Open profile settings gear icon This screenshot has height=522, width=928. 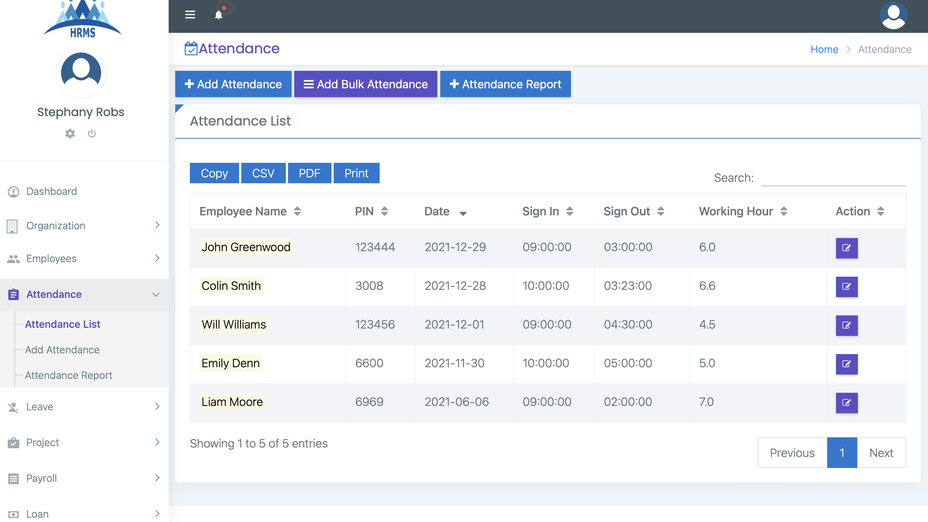70,134
